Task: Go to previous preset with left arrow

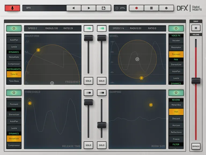Action: click(x=73, y=8)
